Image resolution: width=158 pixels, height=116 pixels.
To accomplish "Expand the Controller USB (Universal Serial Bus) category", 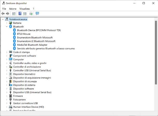I will click(x=7, y=70).
